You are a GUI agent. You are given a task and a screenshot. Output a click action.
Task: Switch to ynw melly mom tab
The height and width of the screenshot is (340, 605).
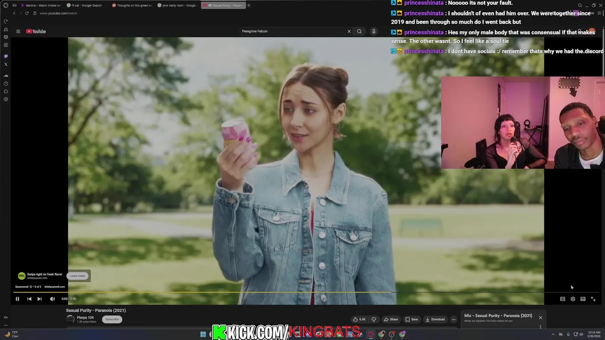tap(177, 6)
